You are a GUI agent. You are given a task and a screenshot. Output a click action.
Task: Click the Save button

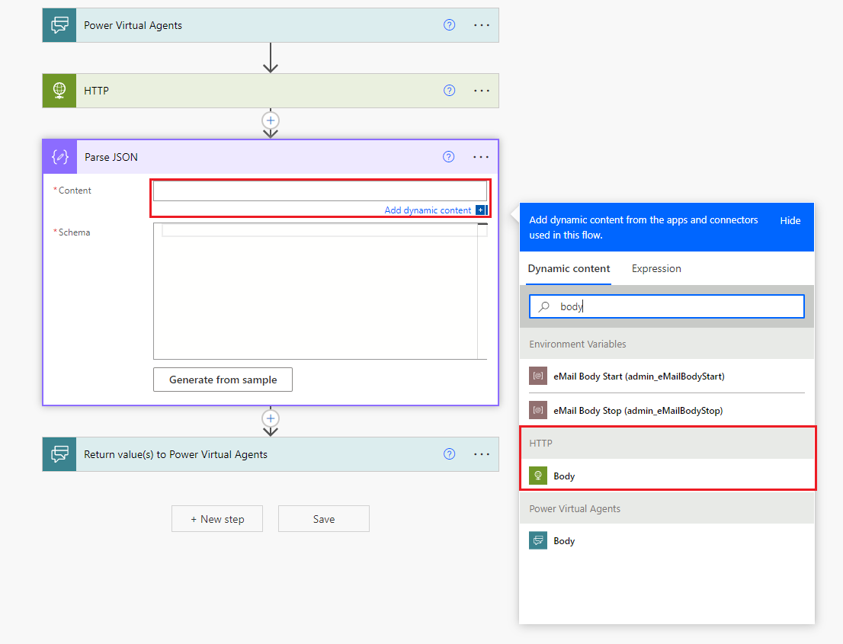point(323,519)
